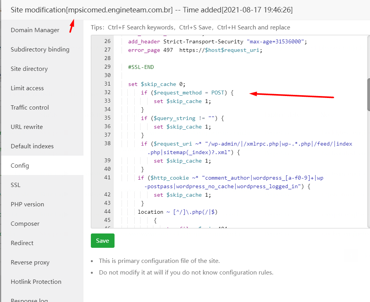
Task: Click the '$query_string != ""' condition line
Action: point(182,118)
